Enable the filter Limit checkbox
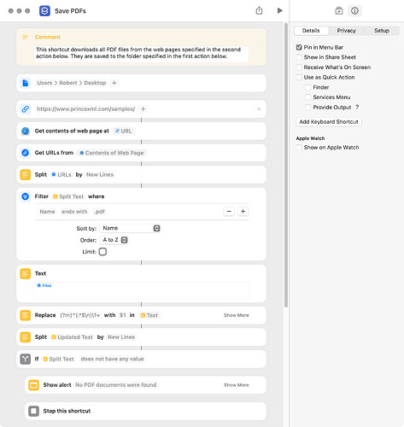 click(x=102, y=252)
